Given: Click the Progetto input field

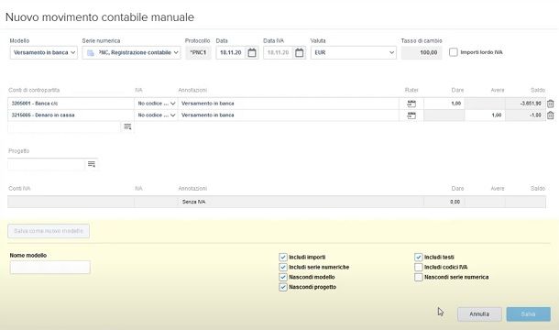Looking at the screenshot, I should 47,164.
